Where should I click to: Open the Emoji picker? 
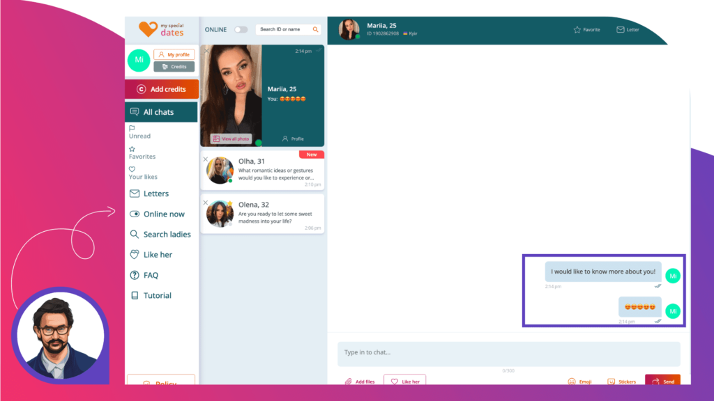(x=579, y=382)
